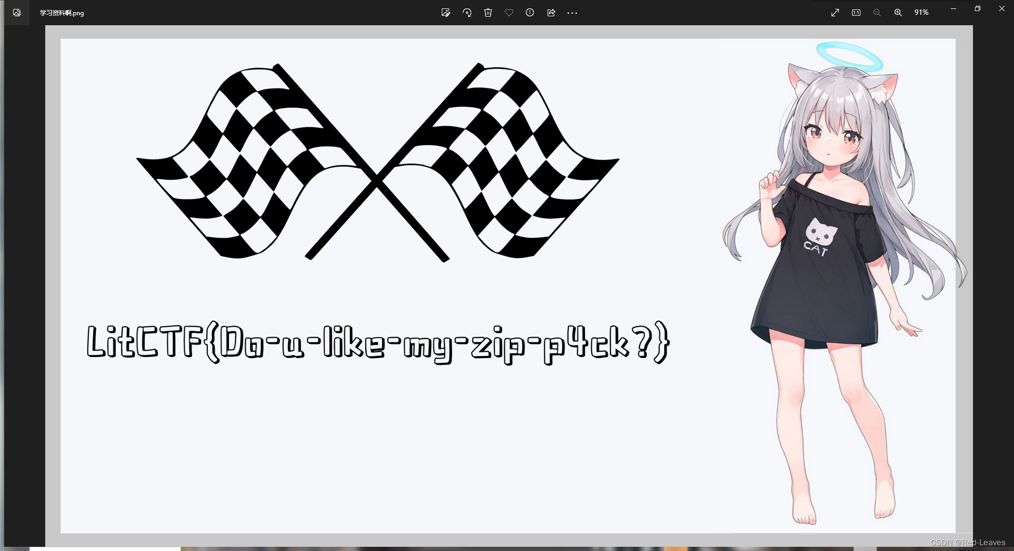This screenshot has height=551, width=1014.
Task: Click the file name 学习资料啊.png
Action: 62,13
